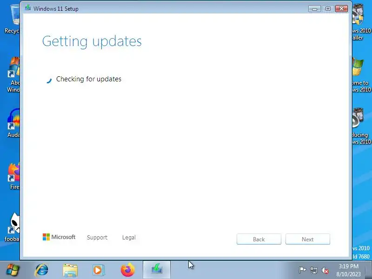372x279 pixels.
Task: Open the Support link
Action: click(x=97, y=237)
